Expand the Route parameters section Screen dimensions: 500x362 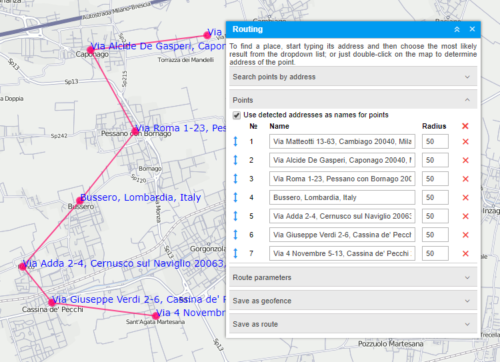tap(353, 277)
